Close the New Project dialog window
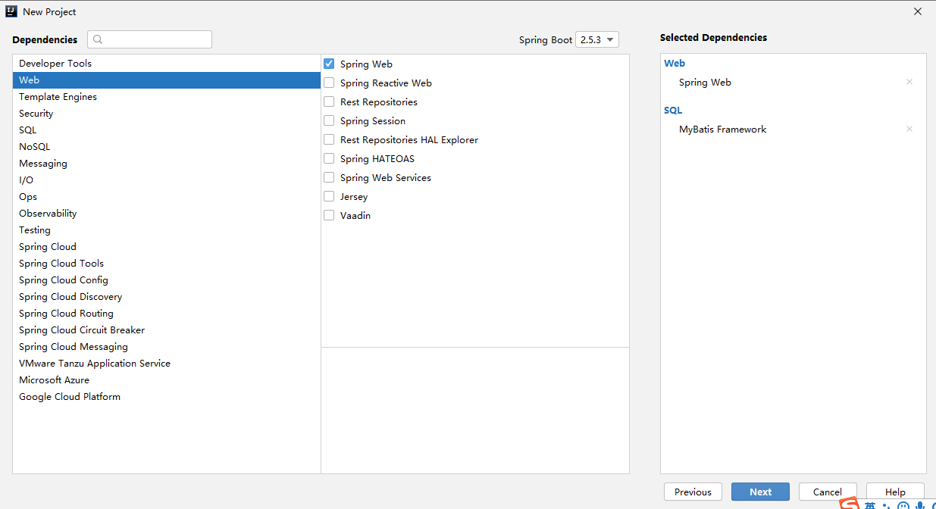 (x=918, y=11)
